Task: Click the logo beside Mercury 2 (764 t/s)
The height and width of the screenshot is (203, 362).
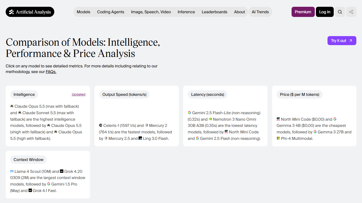Action: (x=146, y=125)
